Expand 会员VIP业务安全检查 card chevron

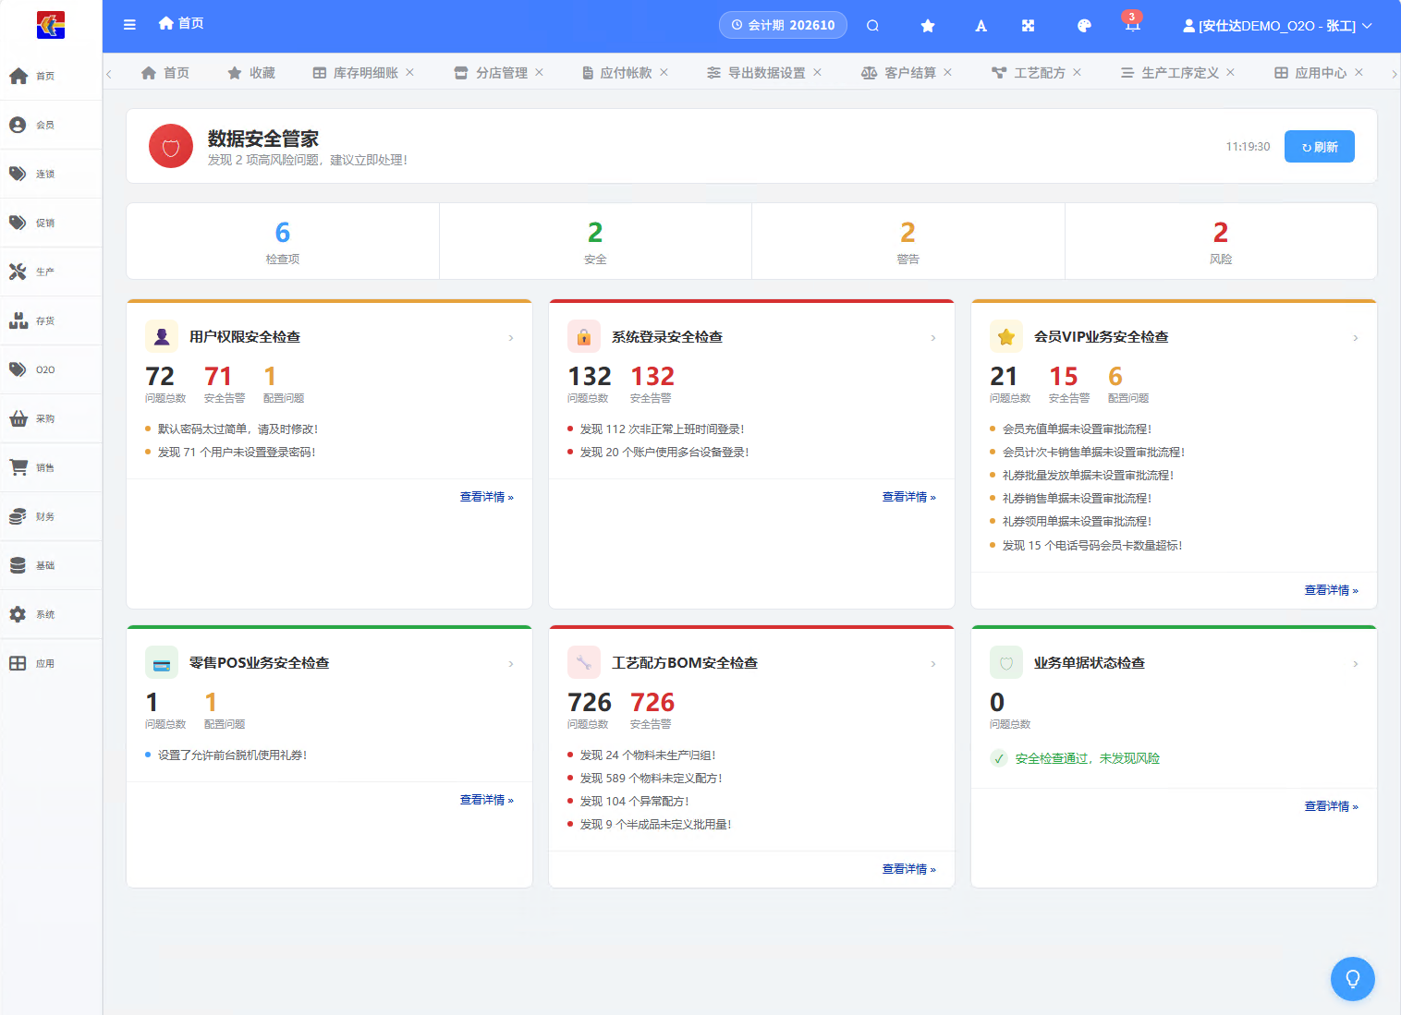1356,338
